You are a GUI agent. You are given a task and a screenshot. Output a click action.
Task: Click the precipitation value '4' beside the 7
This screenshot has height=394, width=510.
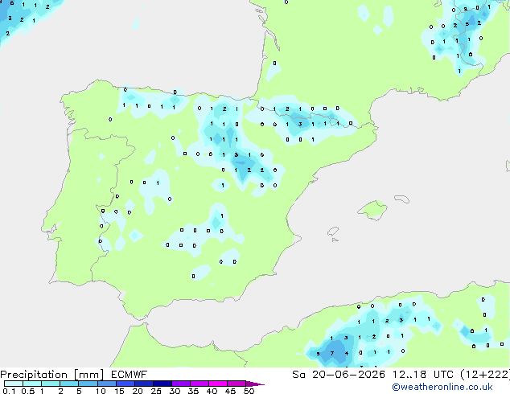pos(347,353)
